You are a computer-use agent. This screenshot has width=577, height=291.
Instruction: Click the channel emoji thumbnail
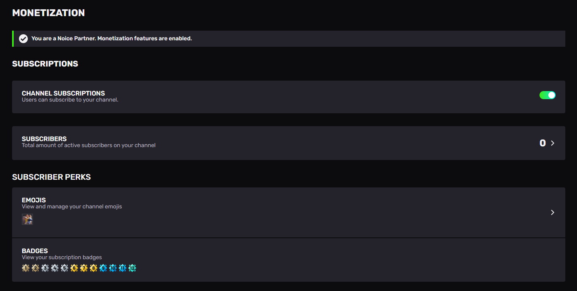[27, 219]
